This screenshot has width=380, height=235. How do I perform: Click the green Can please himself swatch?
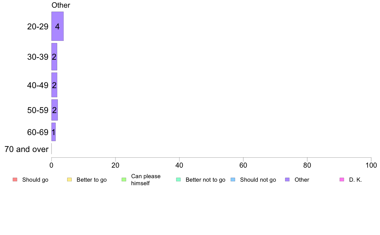[124, 179]
